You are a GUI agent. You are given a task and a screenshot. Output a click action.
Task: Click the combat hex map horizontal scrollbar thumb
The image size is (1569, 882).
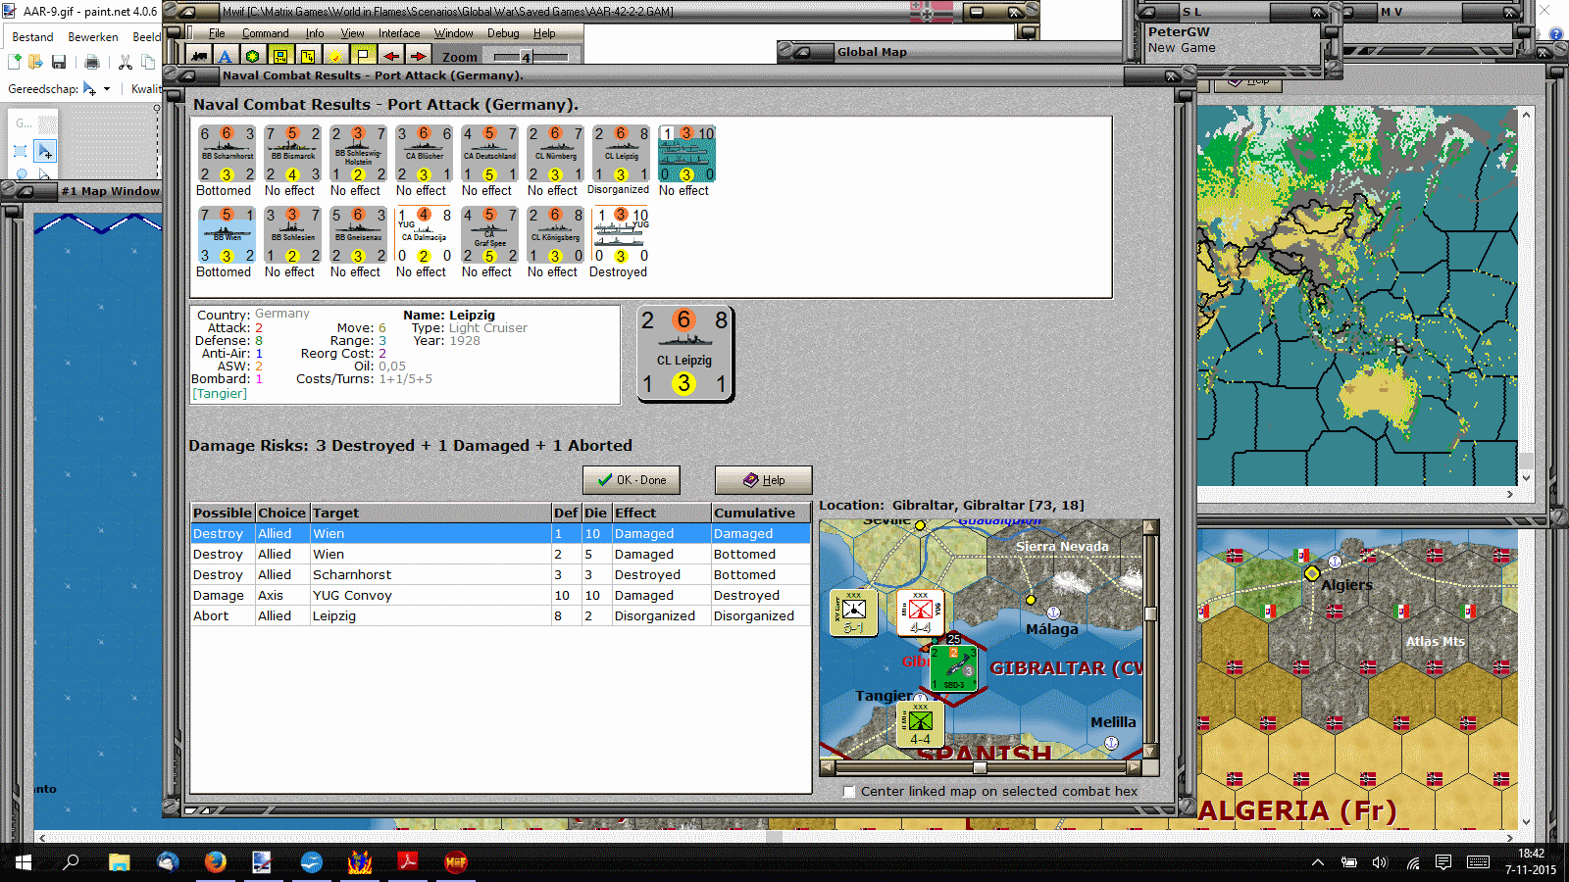[980, 767]
